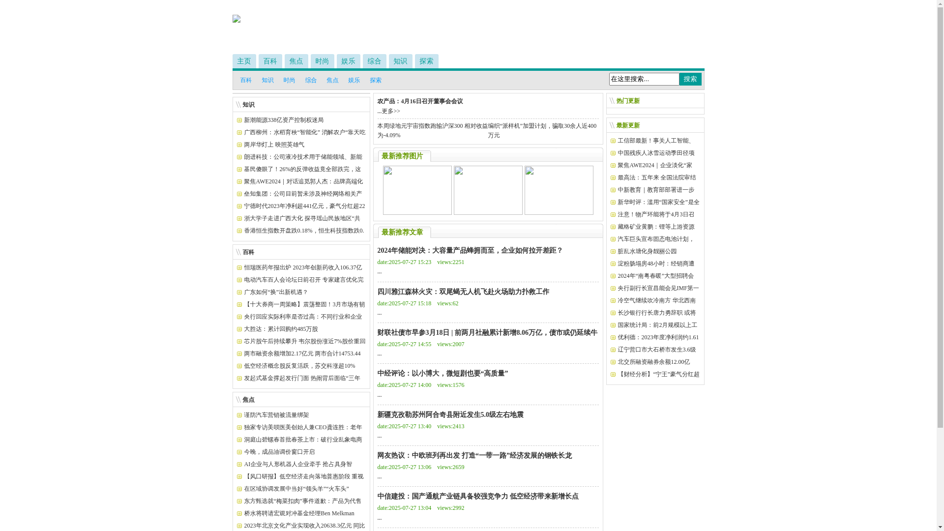Open article 四川雅江森林火灾 双尾蝎无人机
944x531 pixels.
coord(464,292)
